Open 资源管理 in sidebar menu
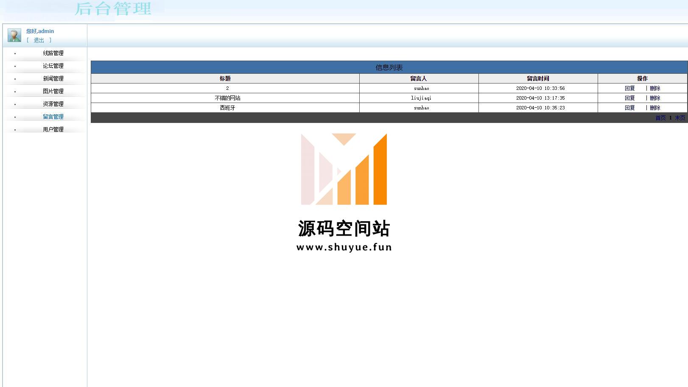The image size is (688, 387). click(x=53, y=104)
